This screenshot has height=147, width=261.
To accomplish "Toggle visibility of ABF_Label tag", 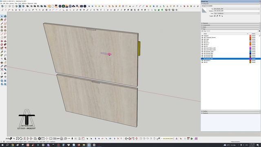I will pos(202,39).
